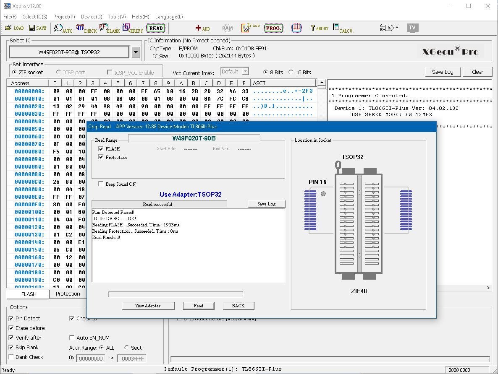
Task: Enable the Auto SN_NUM checkbox
Action: point(72,338)
